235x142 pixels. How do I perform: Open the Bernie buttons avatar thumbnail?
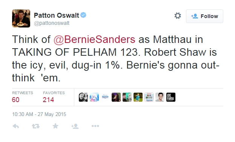tap(149, 97)
